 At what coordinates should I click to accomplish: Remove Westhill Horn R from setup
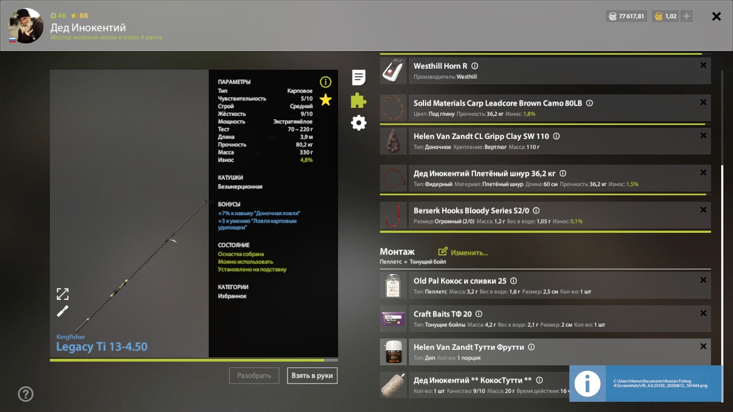click(x=703, y=65)
